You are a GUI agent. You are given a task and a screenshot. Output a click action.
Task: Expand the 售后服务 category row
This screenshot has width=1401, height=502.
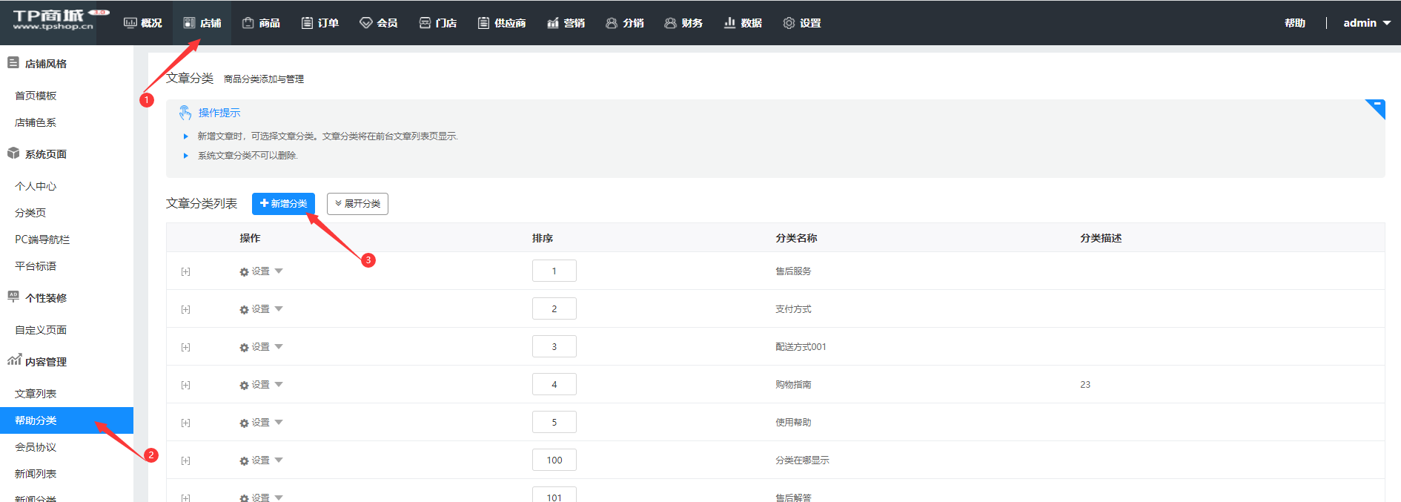click(185, 272)
